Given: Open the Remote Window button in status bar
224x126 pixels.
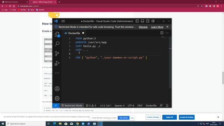Looking at the screenshot, I should (x=56, y=105).
